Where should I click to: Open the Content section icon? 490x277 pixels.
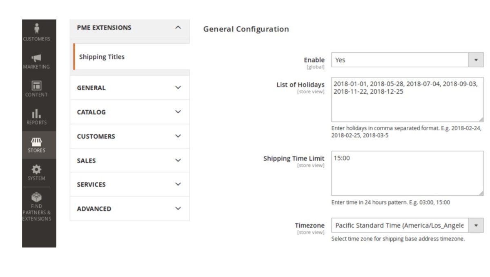37,86
